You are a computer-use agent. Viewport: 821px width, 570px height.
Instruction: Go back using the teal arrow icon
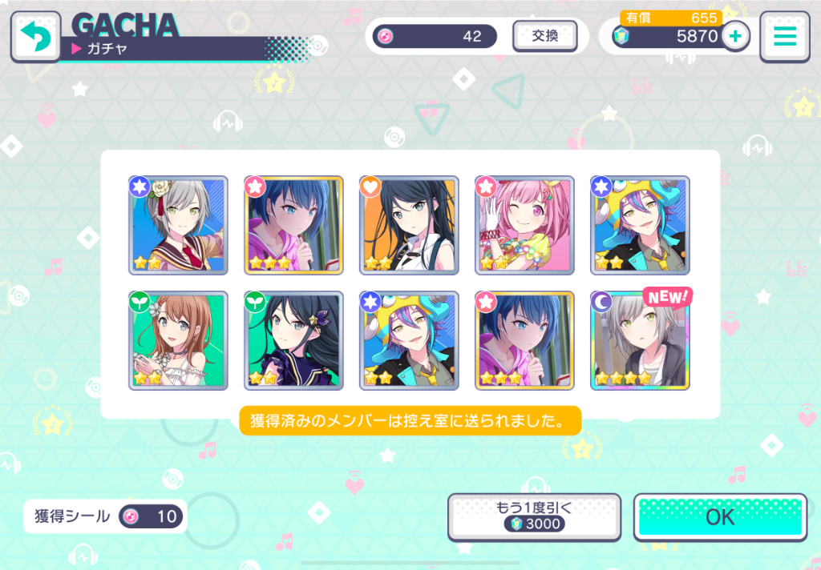coord(35,37)
